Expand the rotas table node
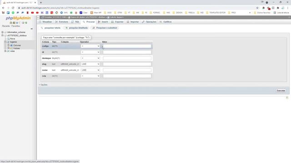The image size is (291, 163). (5, 51)
